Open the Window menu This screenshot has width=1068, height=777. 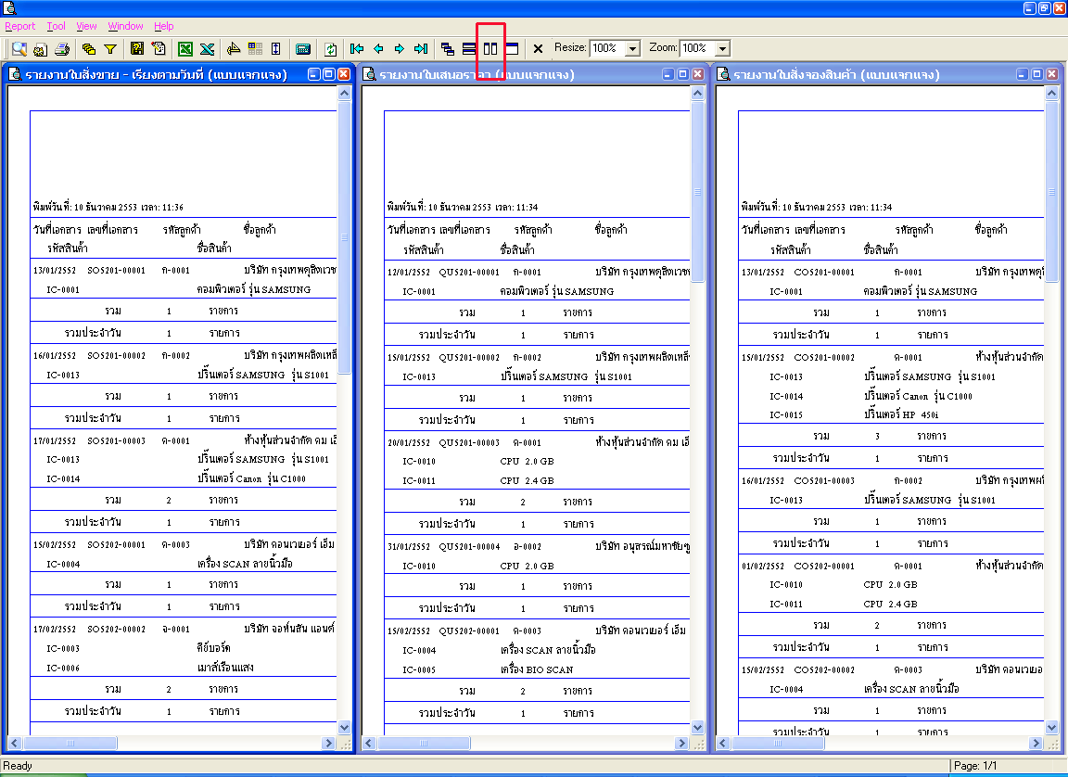125,26
